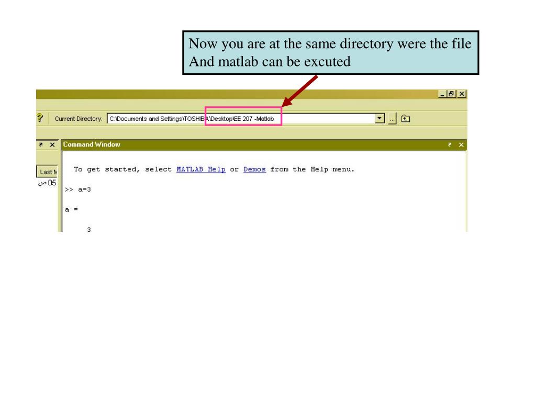Minimize the MATLAB window
This screenshot has width=536, height=402.
coord(442,94)
